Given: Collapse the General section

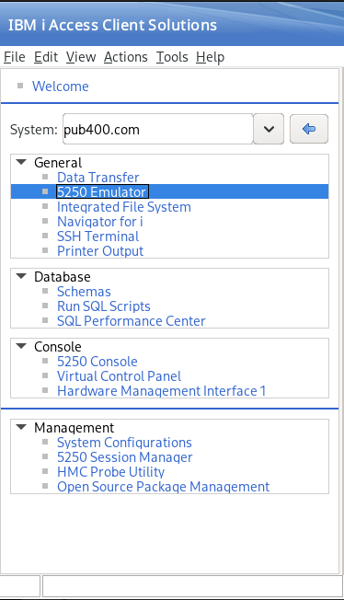Looking at the screenshot, I should point(21,162).
